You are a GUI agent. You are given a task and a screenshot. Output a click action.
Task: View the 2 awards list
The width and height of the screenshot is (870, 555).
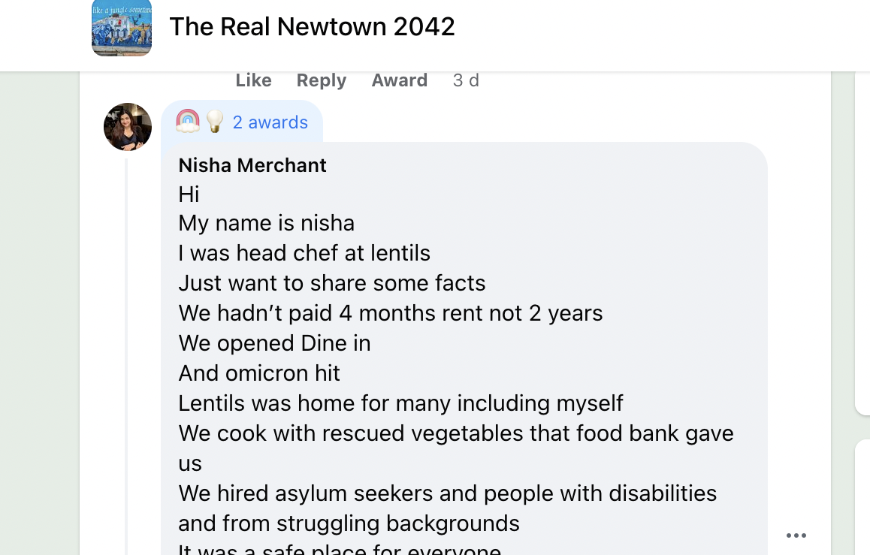tap(270, 122)
